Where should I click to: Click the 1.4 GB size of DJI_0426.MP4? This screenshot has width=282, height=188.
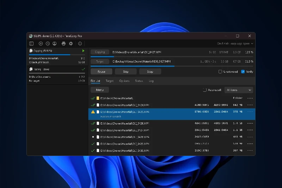(238, 123)
